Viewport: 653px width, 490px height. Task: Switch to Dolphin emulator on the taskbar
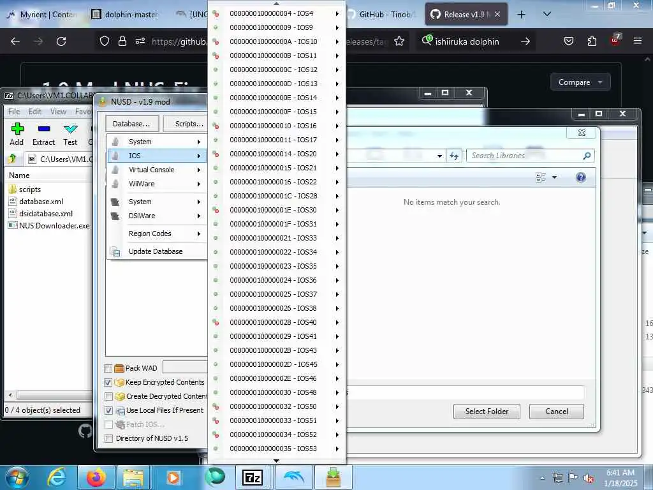(293, 477)
